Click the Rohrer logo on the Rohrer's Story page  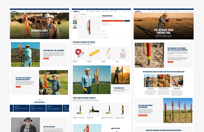pyautogui.click(x=15, y=11)
